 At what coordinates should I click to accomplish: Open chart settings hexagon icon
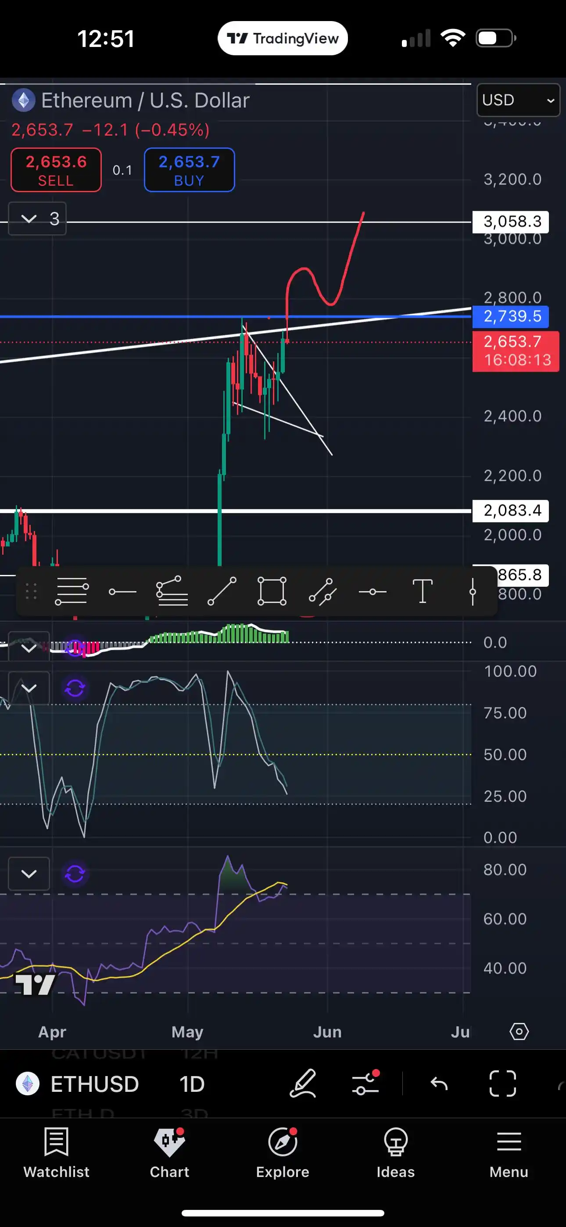pyautogui.click(x=519, y=1032)
